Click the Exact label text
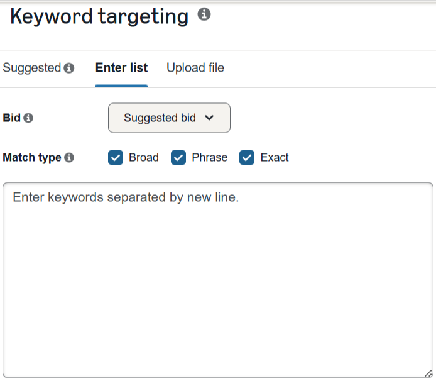This screenshot has width=436, height=381. pos(275,157)
